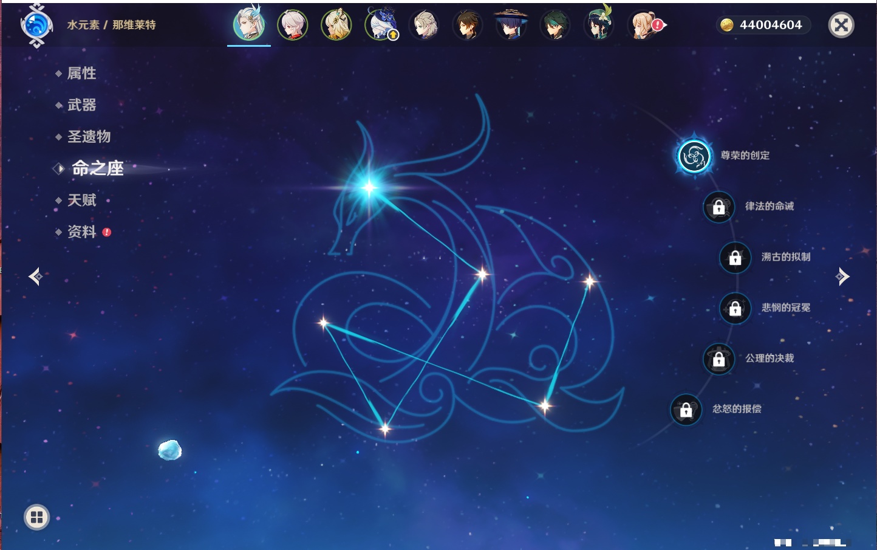Screen dimensions: 877x550
Task: Select locked constellation 律法的命诫
Action: point(719,207)
